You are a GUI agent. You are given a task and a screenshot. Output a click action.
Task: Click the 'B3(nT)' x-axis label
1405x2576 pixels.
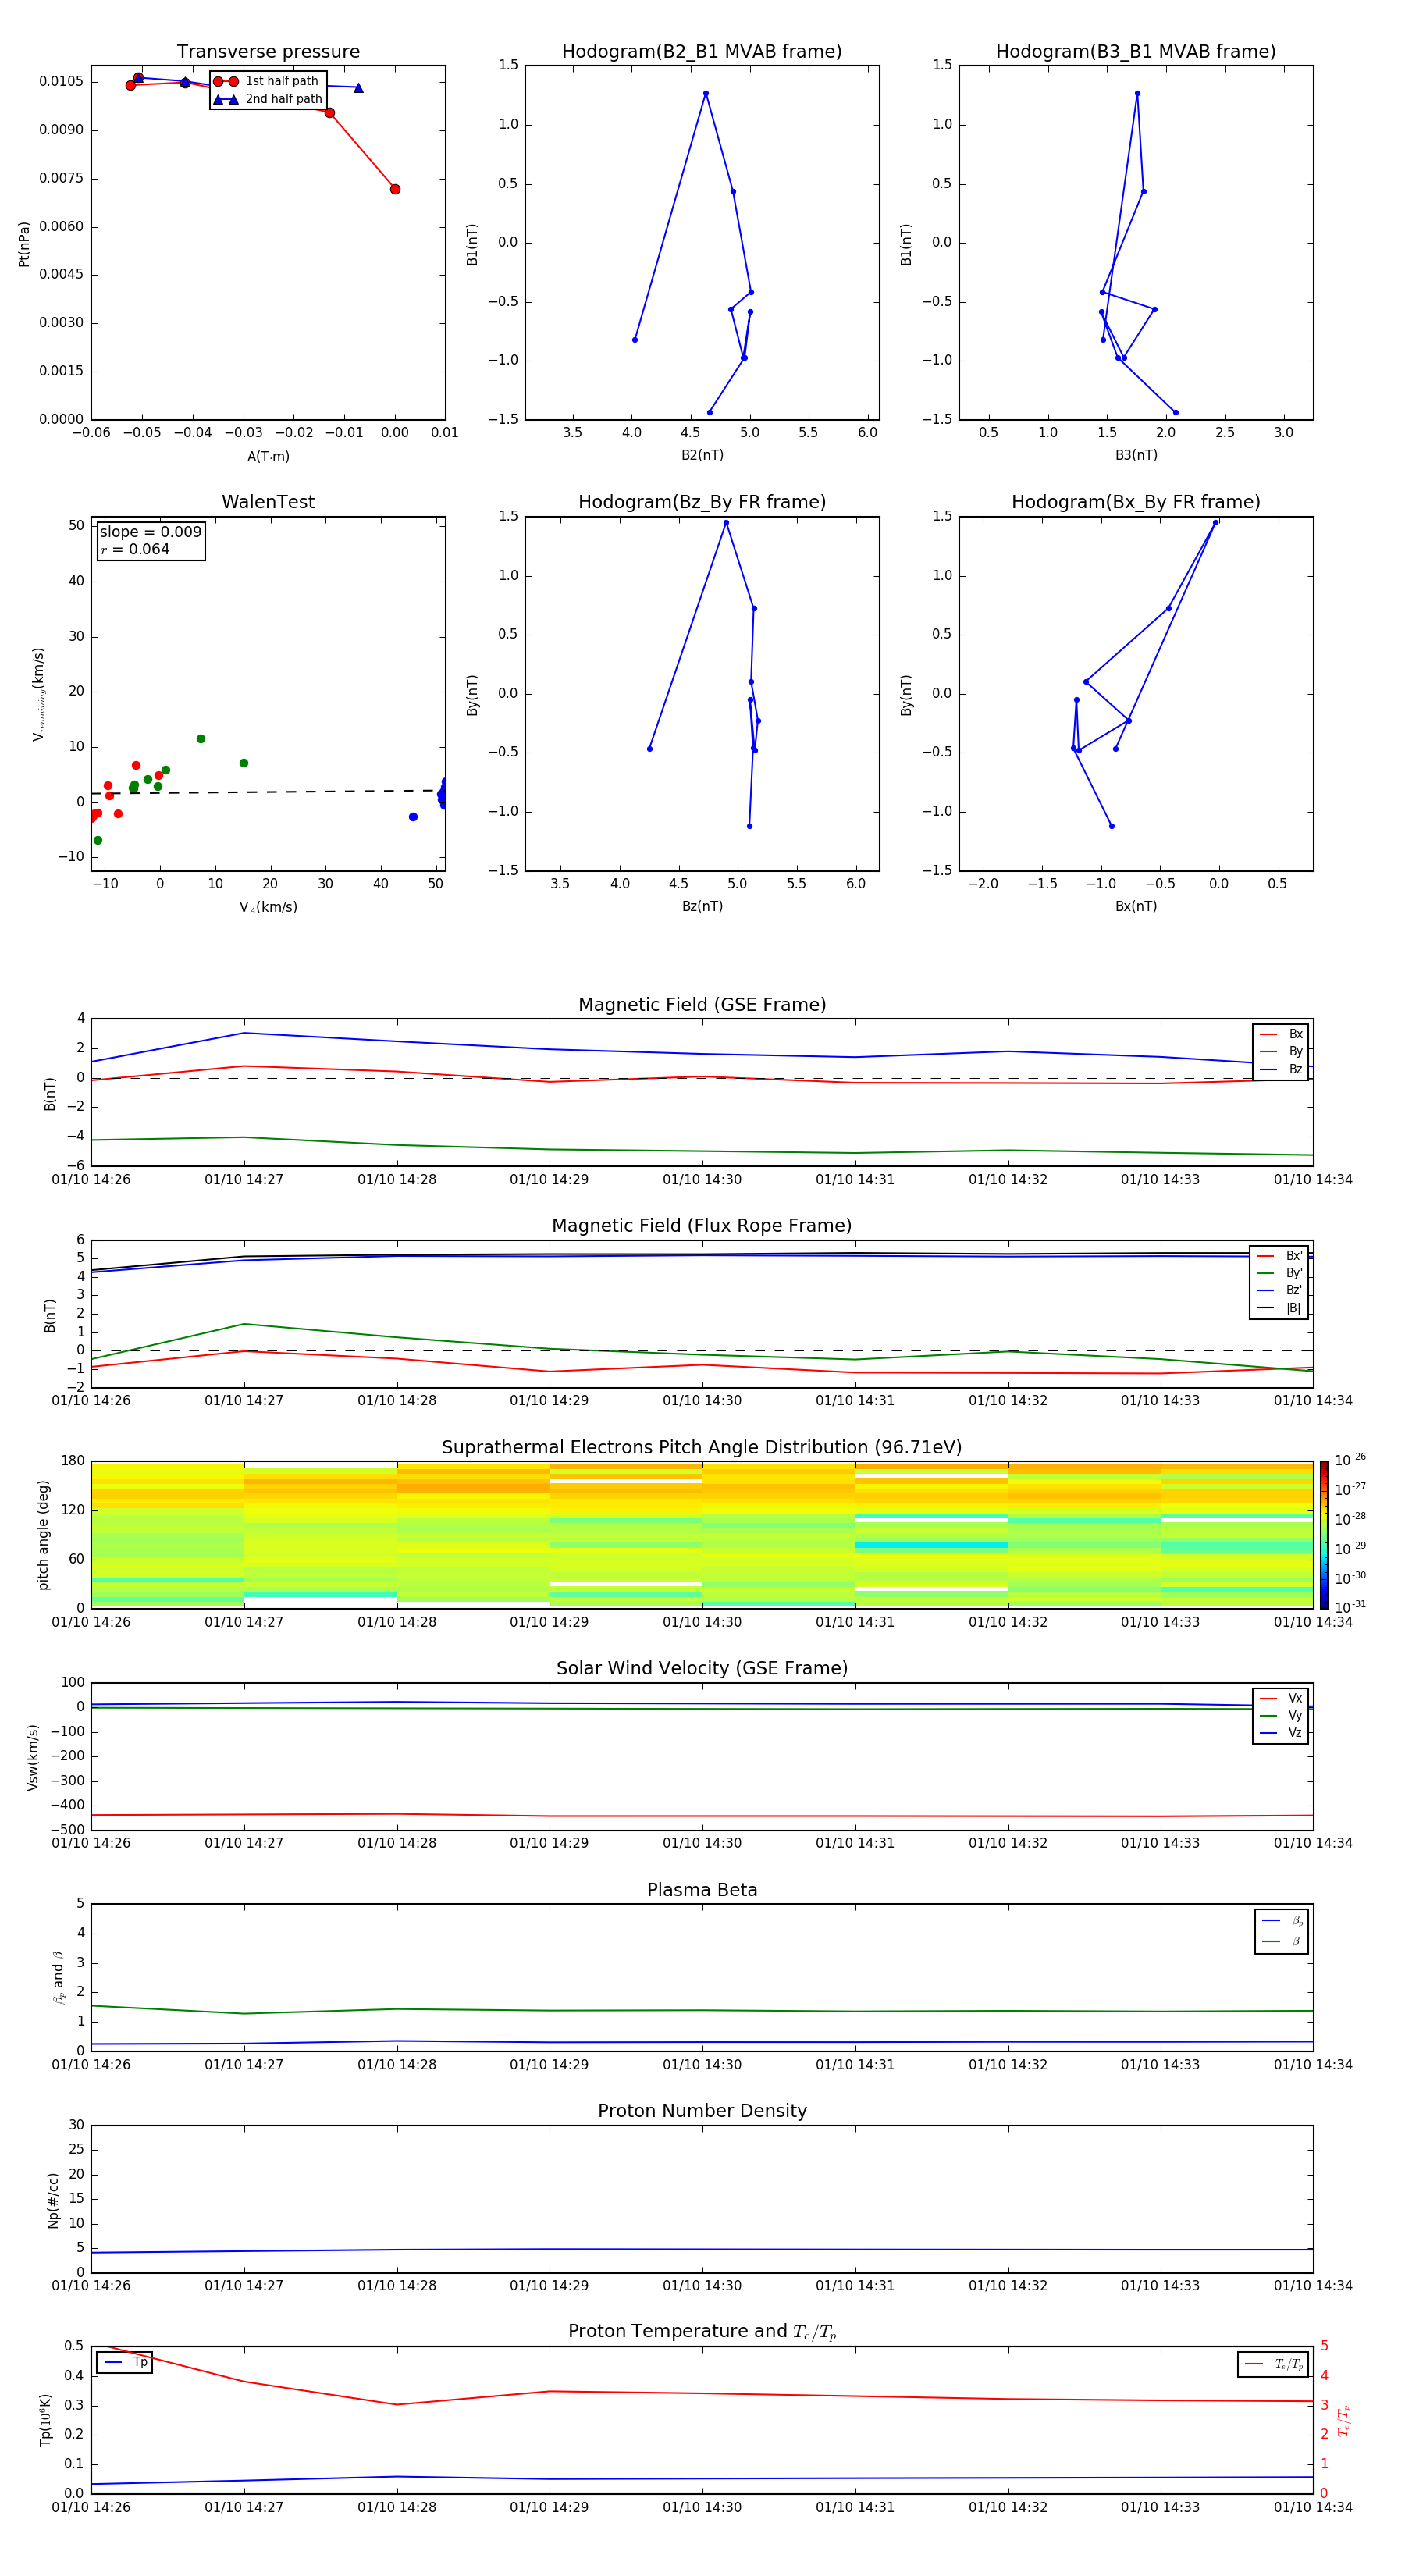pos(1136,455)
